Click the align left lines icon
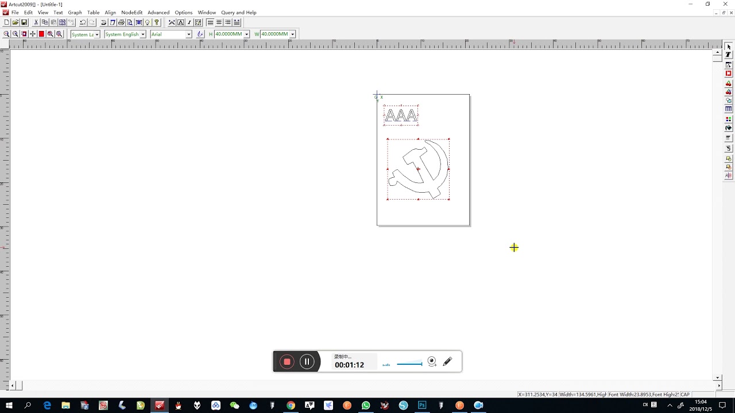735x413 pixels. coord(210,22)
